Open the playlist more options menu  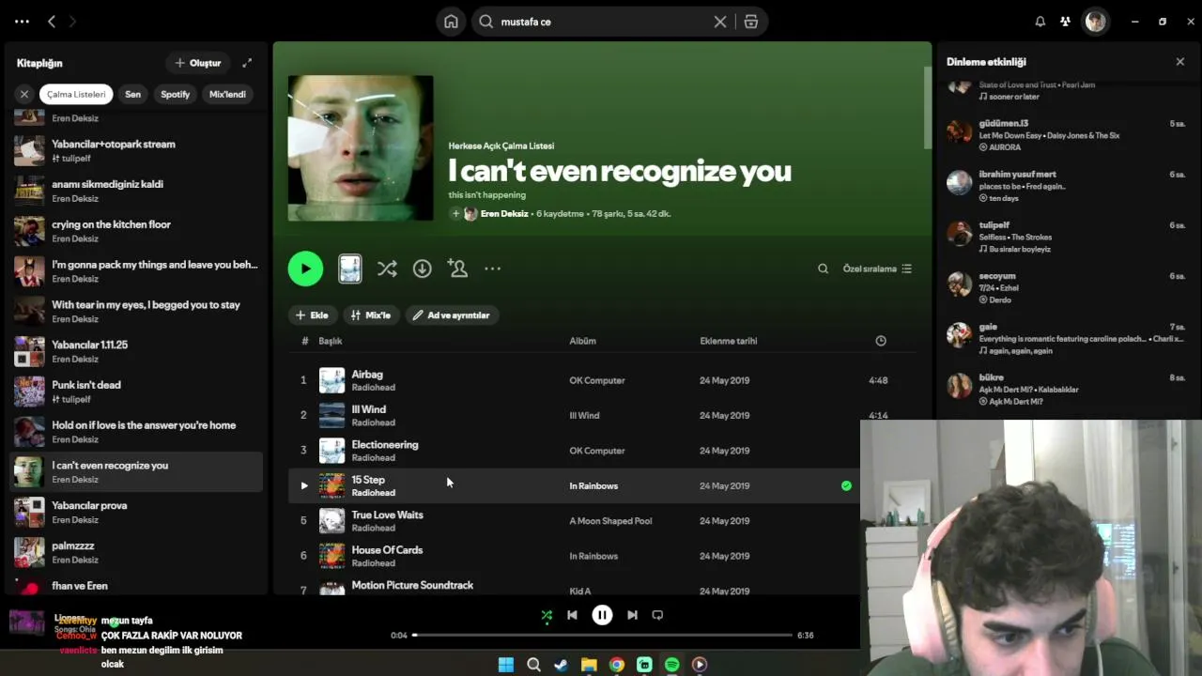click(x=493, y=269)
